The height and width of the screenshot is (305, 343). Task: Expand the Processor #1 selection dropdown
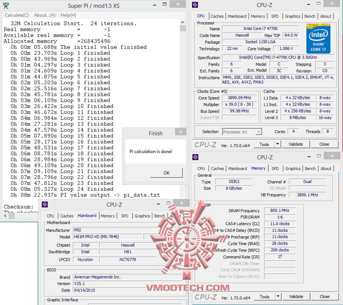coord(259,131)
